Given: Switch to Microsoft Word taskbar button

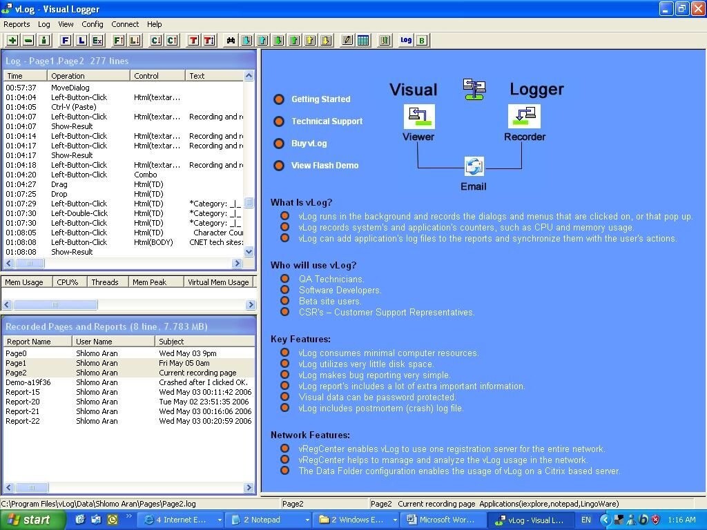Looking at the screenshot, I should point(442,520).
